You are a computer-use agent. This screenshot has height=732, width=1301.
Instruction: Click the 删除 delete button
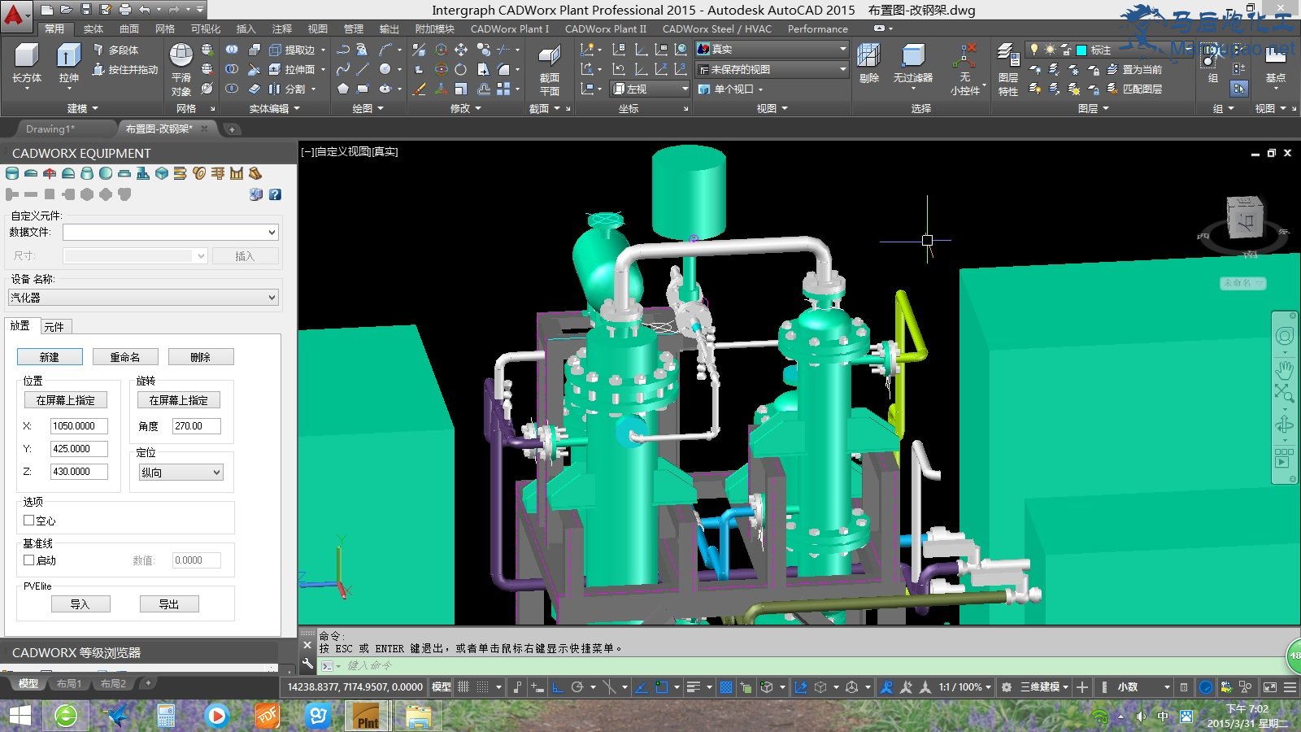[x=201, y=357]
